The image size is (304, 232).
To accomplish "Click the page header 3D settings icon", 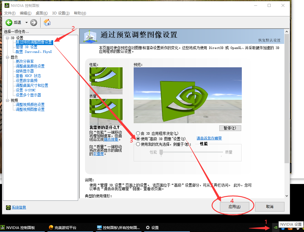I will coord(90,36).
